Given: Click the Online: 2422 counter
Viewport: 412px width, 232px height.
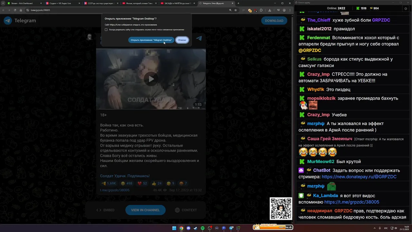Looking at the screenshot, I should pyautogui.click(x=336, y=8).
